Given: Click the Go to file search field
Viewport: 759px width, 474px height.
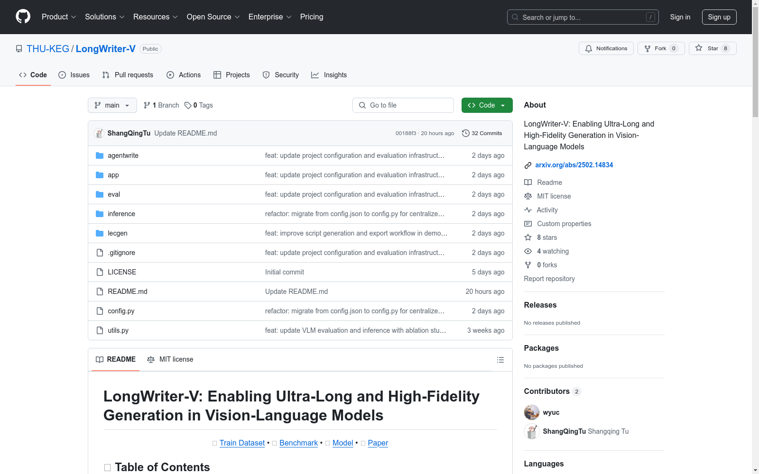Looking at the screenshot, I should tap(403, 105).
